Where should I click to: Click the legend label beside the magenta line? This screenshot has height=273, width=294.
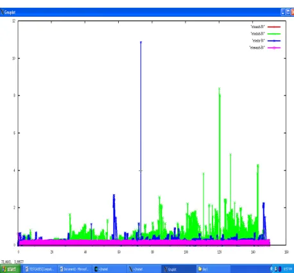[x=257, y=47]
